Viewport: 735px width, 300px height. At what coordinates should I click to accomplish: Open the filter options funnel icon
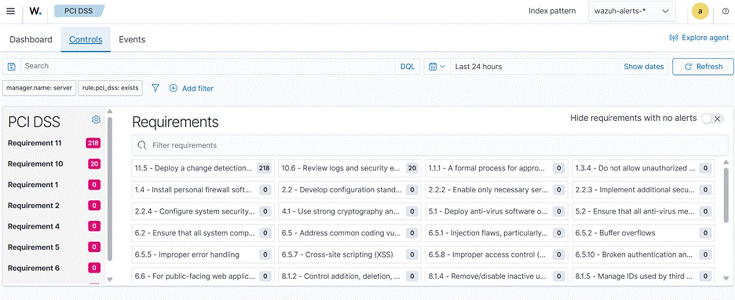pyautogui.click(x=155, y=88)
